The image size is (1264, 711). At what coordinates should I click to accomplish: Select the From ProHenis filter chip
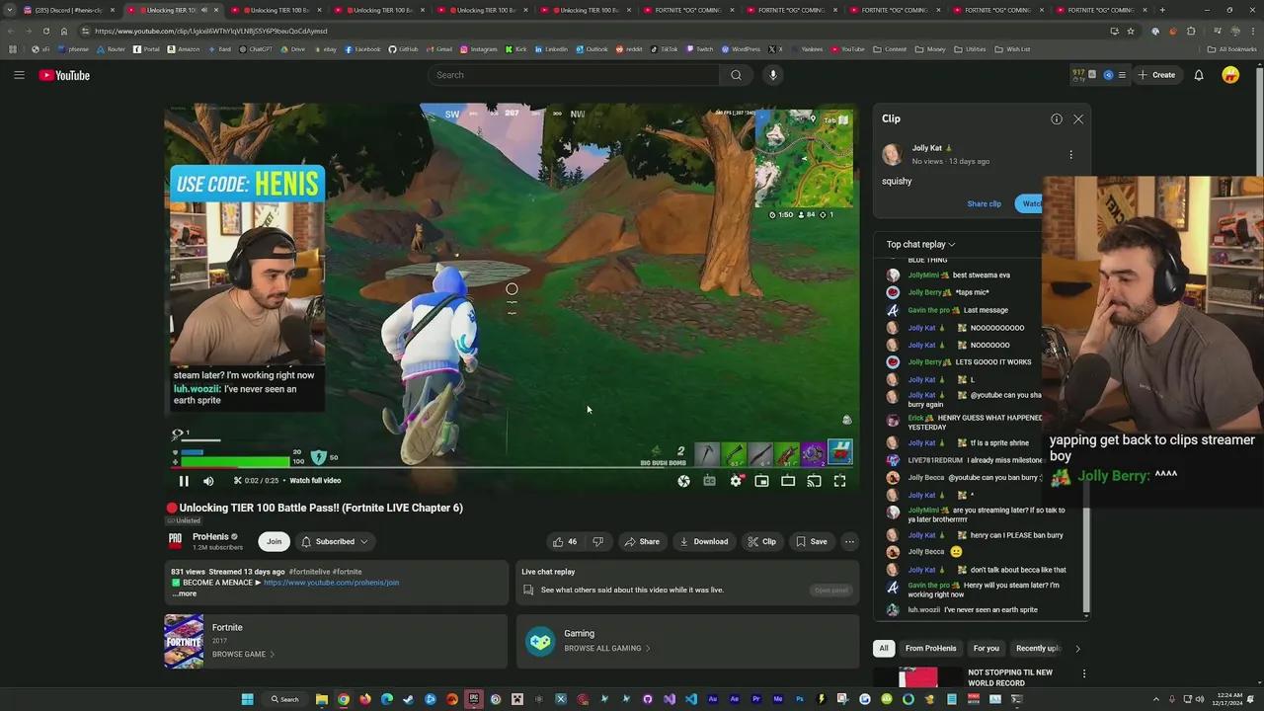coord(930,648)
